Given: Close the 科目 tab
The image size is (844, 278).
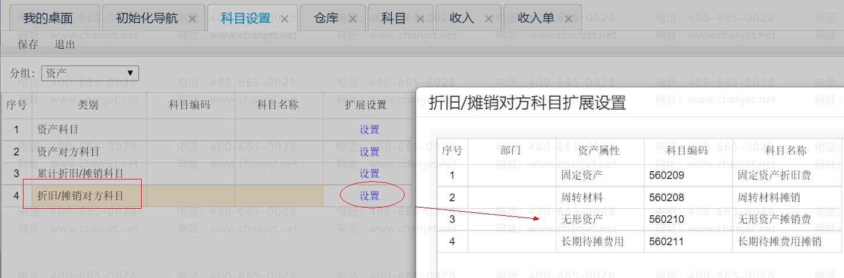Looking at the screenshot, I should click(420, 19).
